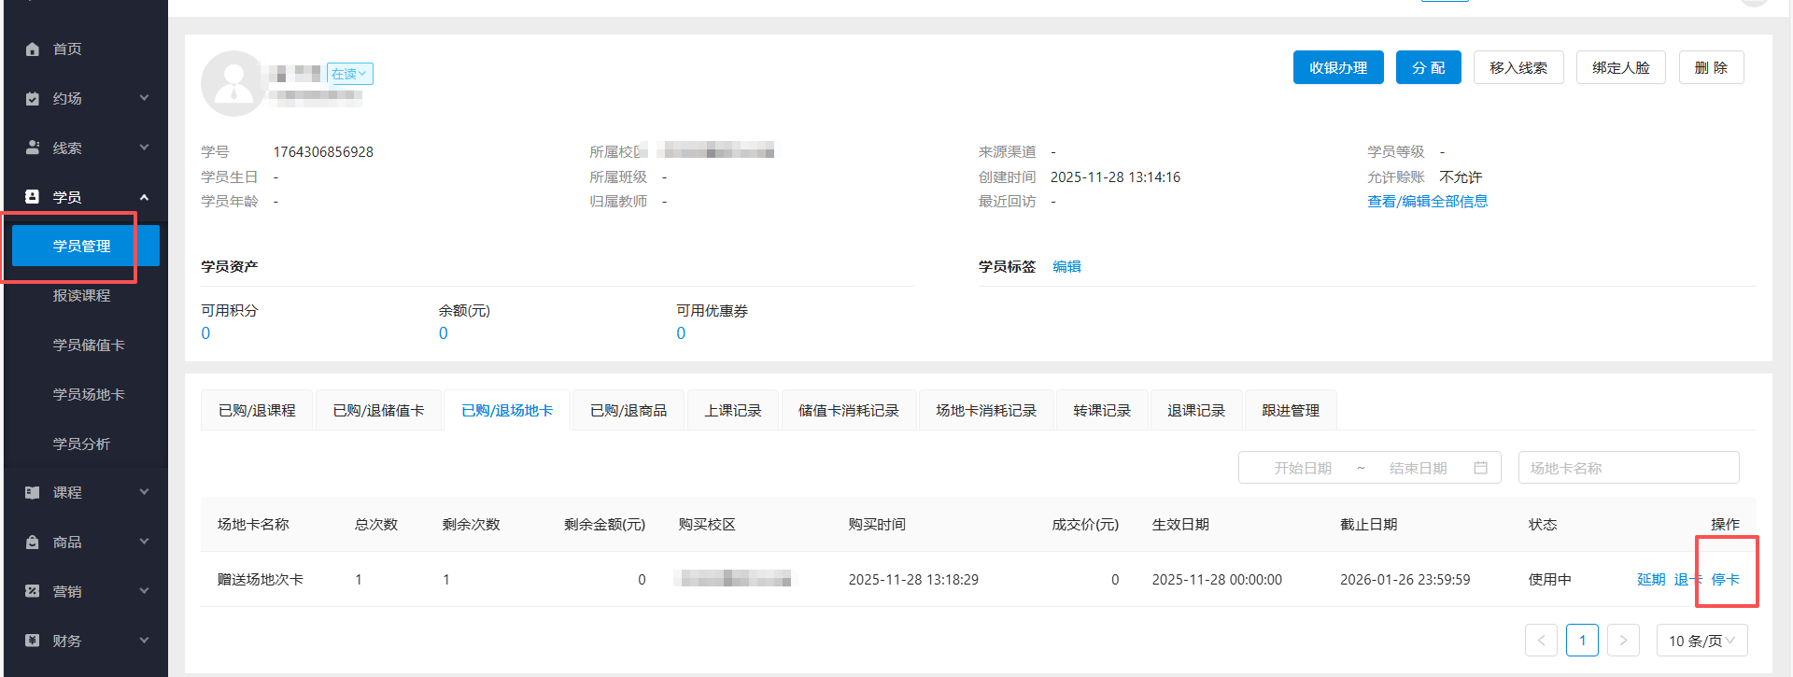Open 学员管理 in sidebar
The height and width of the screenshot is (677, 1793).
pos(86,246)
